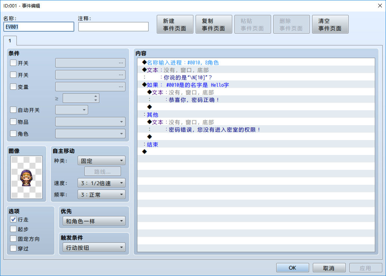Select the 如果 #0010 Hello字 condition line
This screenshot has height=276, width=386.
(256, 85)
